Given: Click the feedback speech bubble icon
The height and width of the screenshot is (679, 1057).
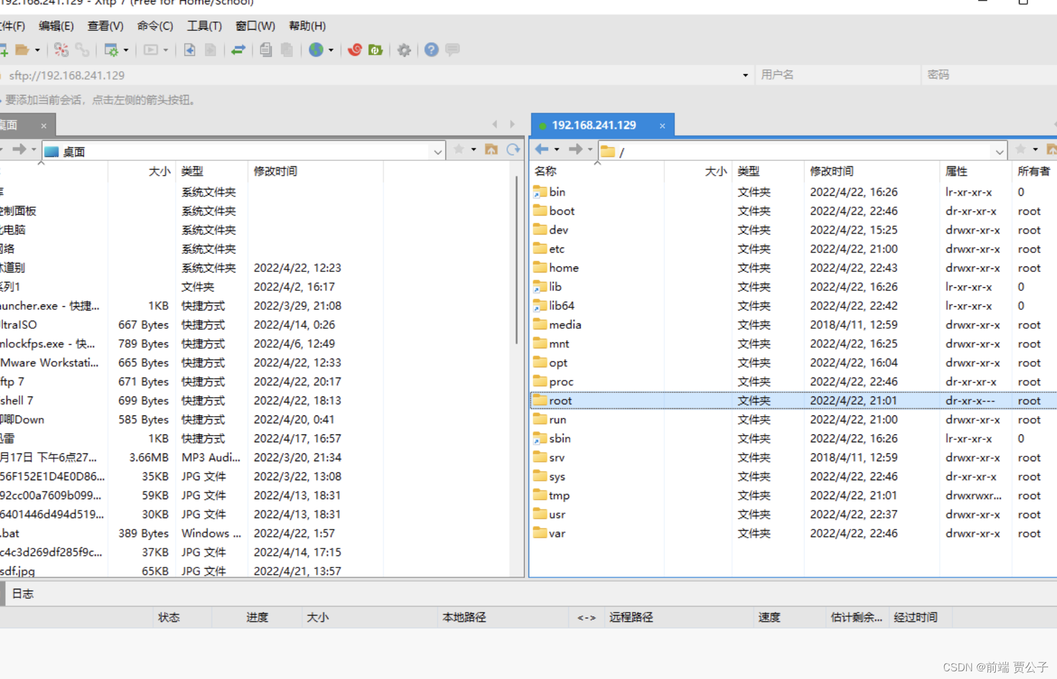Looking at the screenshot, I should [452, 50].
